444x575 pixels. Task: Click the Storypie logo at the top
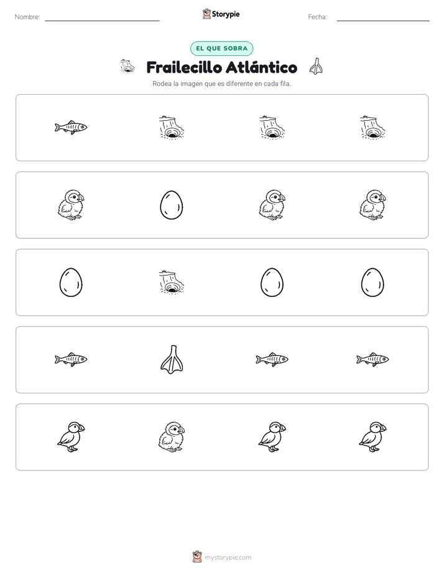[x=221, y=14]
